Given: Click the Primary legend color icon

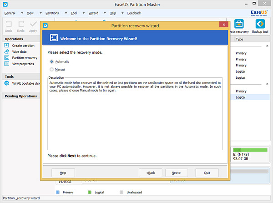Looking at the screenshot, I should pyautogui.click(x=58, y=192).
